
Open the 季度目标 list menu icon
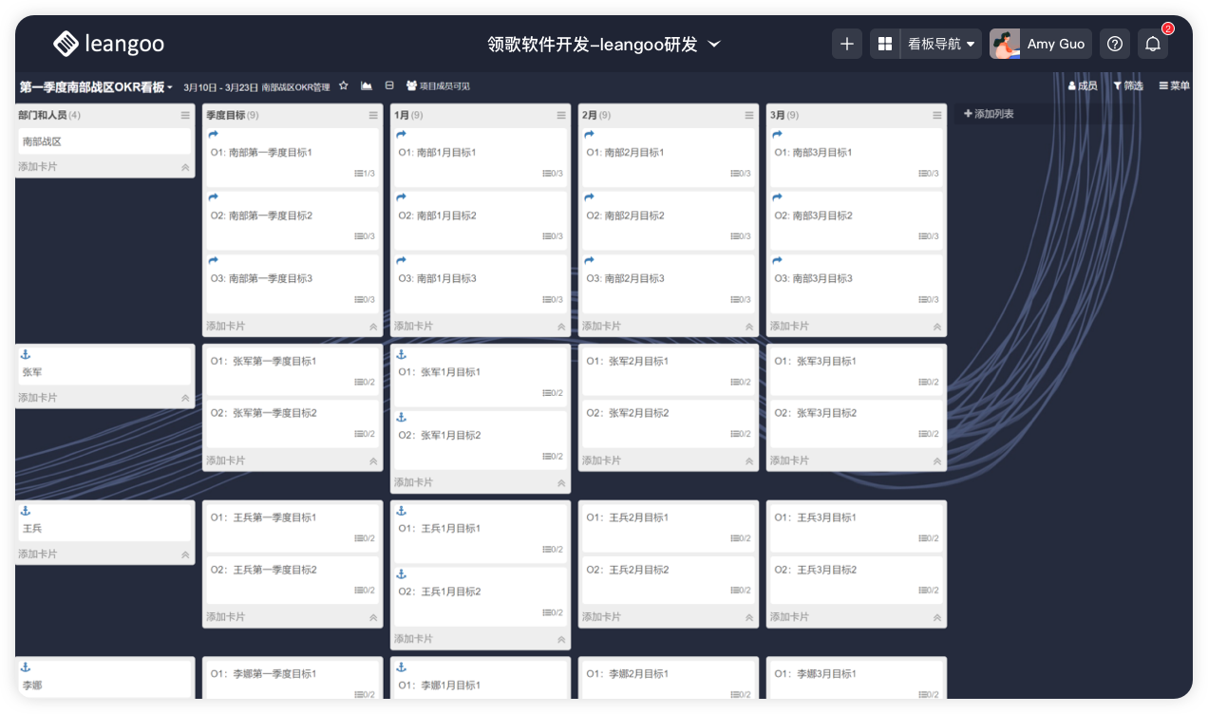pos(373,116)
